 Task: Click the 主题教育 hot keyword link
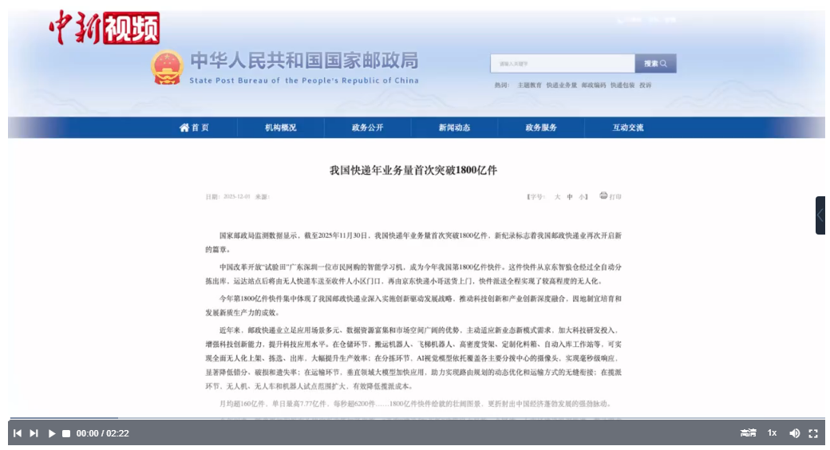[x=529, y=85]
